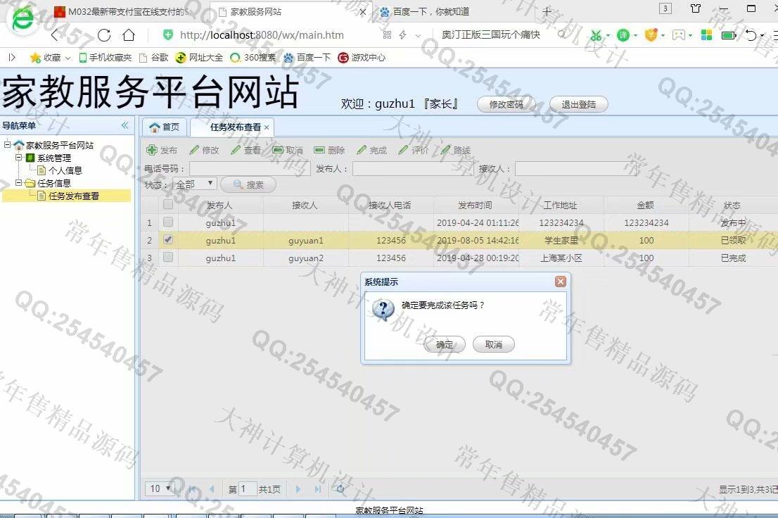This screenshot has width=778, height=518.
Task: Click the 修改 pencil edit icon
Action: (194, 150)
